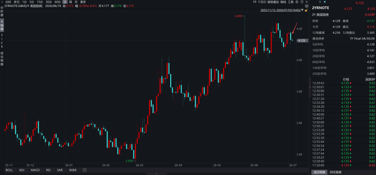Screen dimensions: 376x175
Task: Click the bottom panel drag handle arrow
Action: pos(156,174)
